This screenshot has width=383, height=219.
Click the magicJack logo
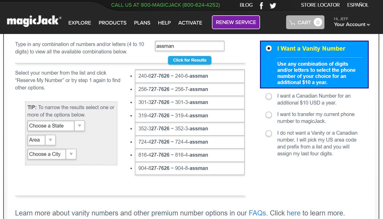coord(34,21)
